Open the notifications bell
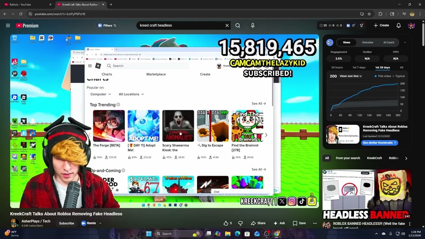This screenshot has width=425, height=239. tap(399, 25)
